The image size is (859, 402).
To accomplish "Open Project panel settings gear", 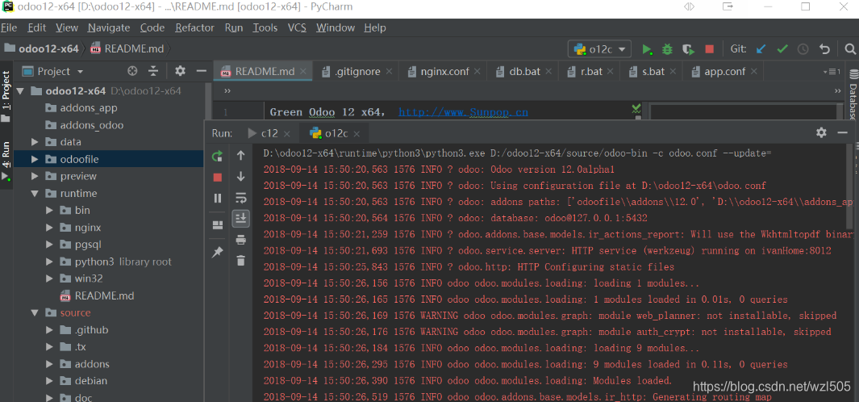I will point(180,71).
